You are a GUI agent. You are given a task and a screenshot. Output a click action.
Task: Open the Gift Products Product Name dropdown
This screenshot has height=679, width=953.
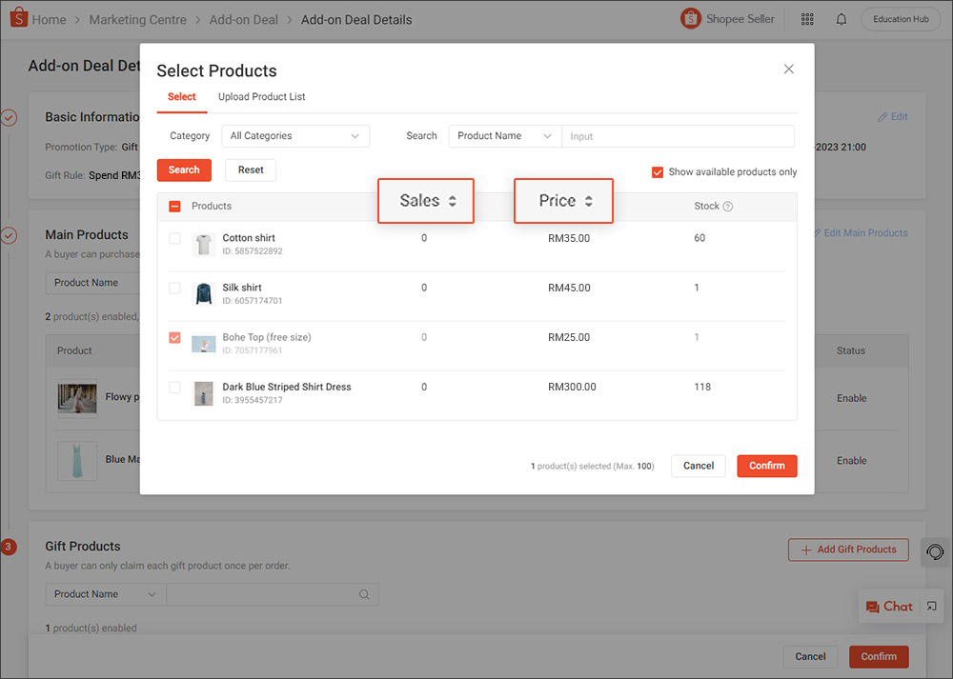(x=103, y=593)
